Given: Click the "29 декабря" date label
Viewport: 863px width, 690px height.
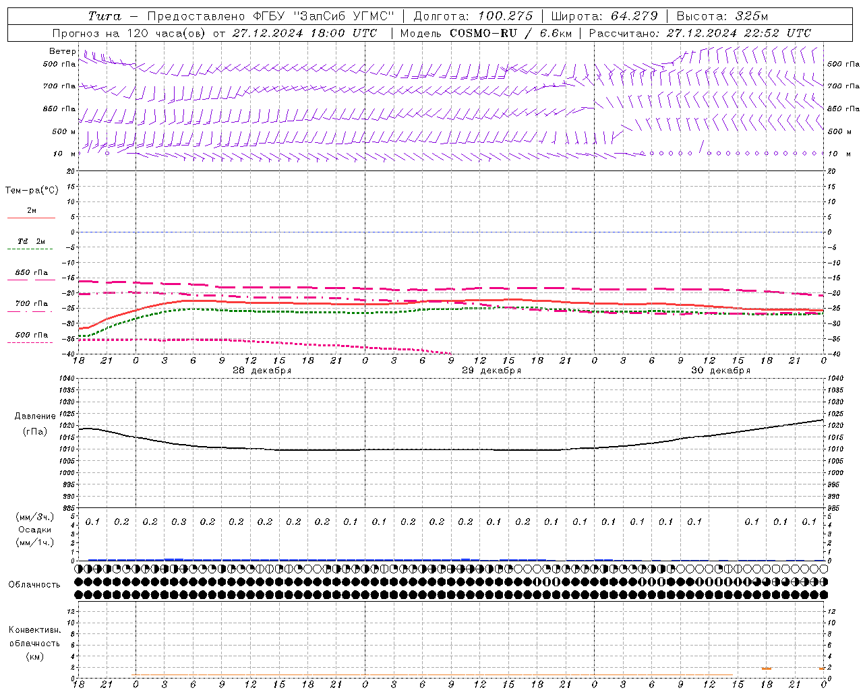Looking at the screenshot, I should (491, 371).
